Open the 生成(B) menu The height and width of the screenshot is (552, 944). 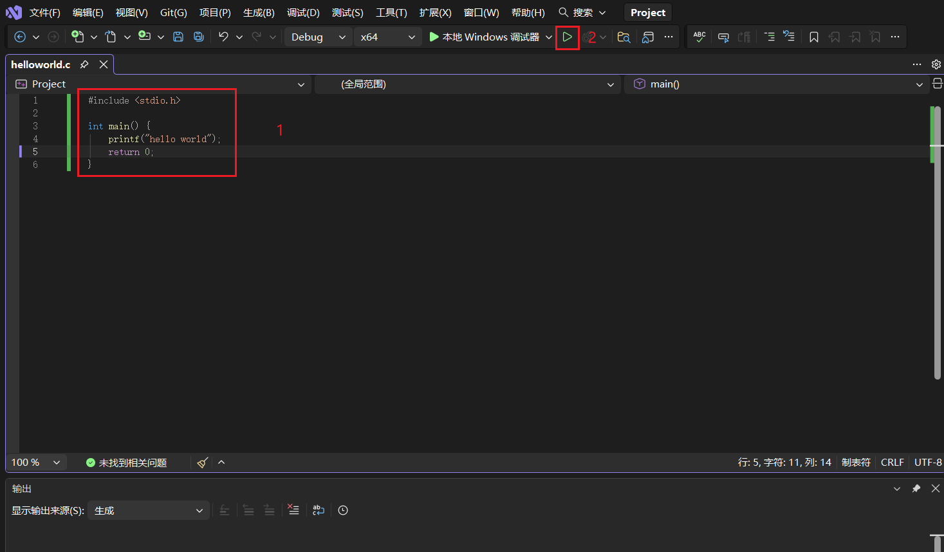[x=259, y=13]
